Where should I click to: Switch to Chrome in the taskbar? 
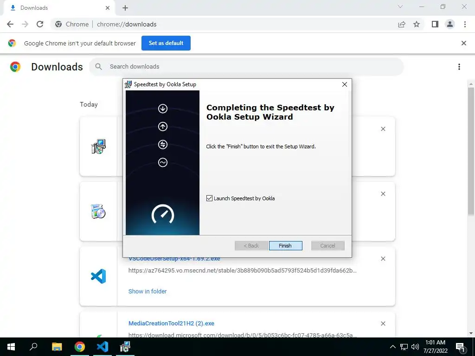(80, 347)
